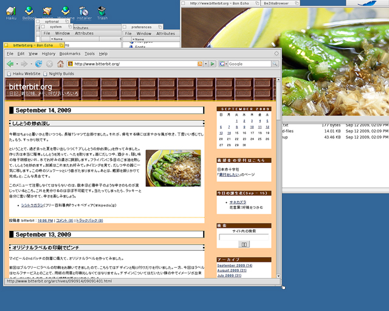Image resolution: width=389 pixels, height=311 pixels.
Task: Open the September 2009 (14) archive link
Action: pos(235,265)
